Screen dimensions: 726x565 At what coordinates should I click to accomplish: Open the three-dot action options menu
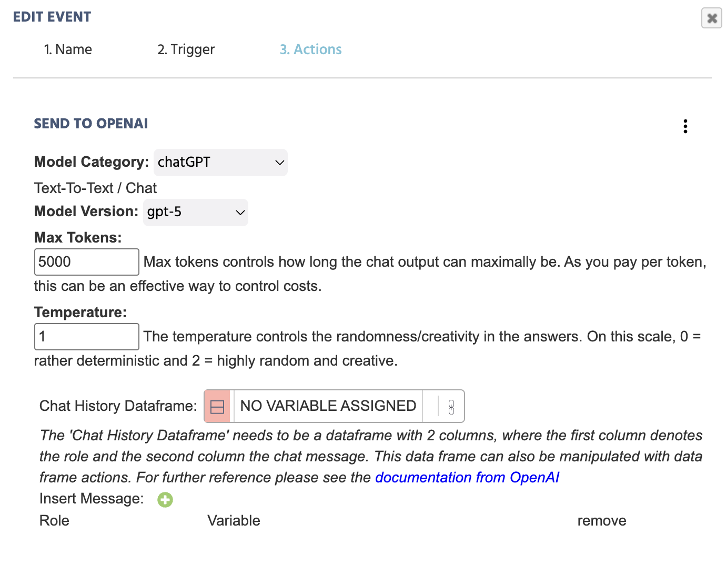pos(685,126)
